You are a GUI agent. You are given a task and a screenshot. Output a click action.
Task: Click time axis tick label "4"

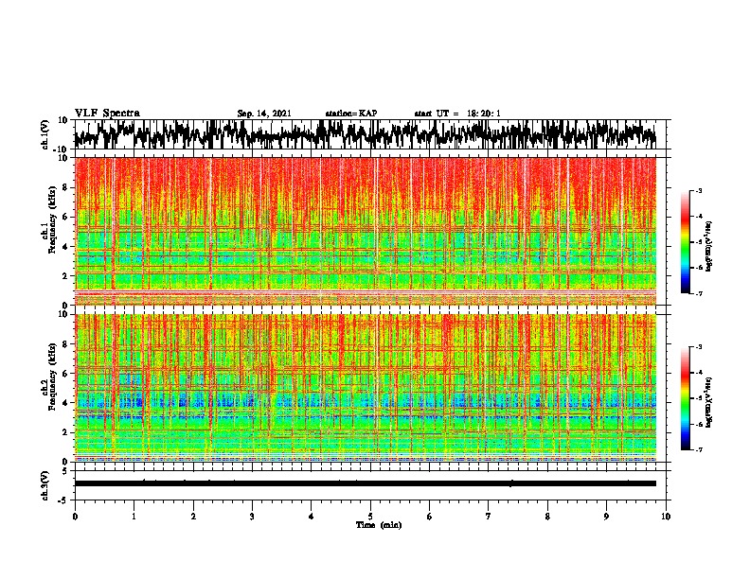pos(312,517)
